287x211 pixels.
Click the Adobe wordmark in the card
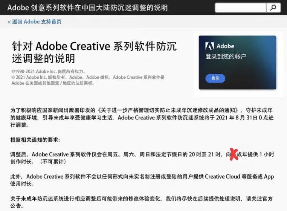[225, 46]
